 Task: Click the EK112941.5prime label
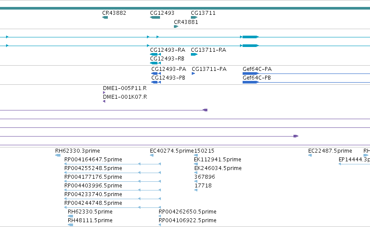pyautogui.click(x=217, y=160)
